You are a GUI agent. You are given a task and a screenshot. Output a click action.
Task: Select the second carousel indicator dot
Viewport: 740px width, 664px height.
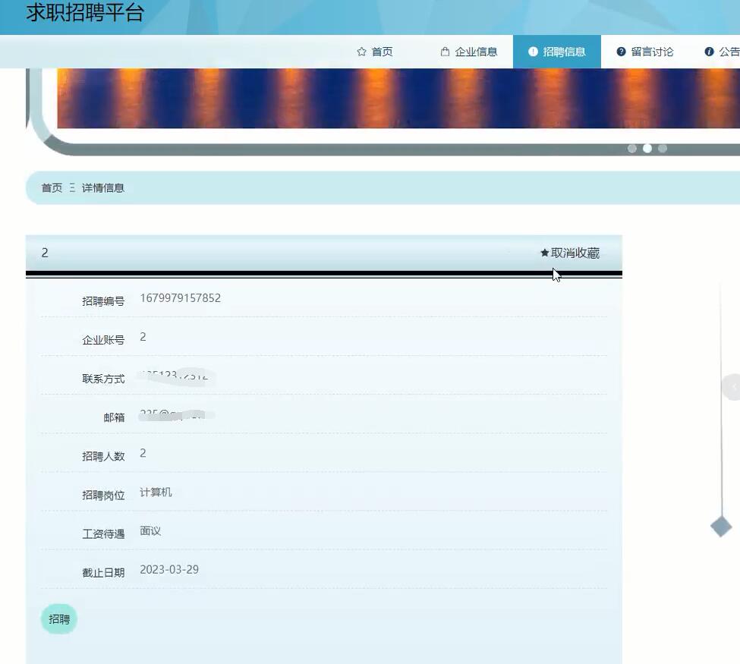point(647,149)
